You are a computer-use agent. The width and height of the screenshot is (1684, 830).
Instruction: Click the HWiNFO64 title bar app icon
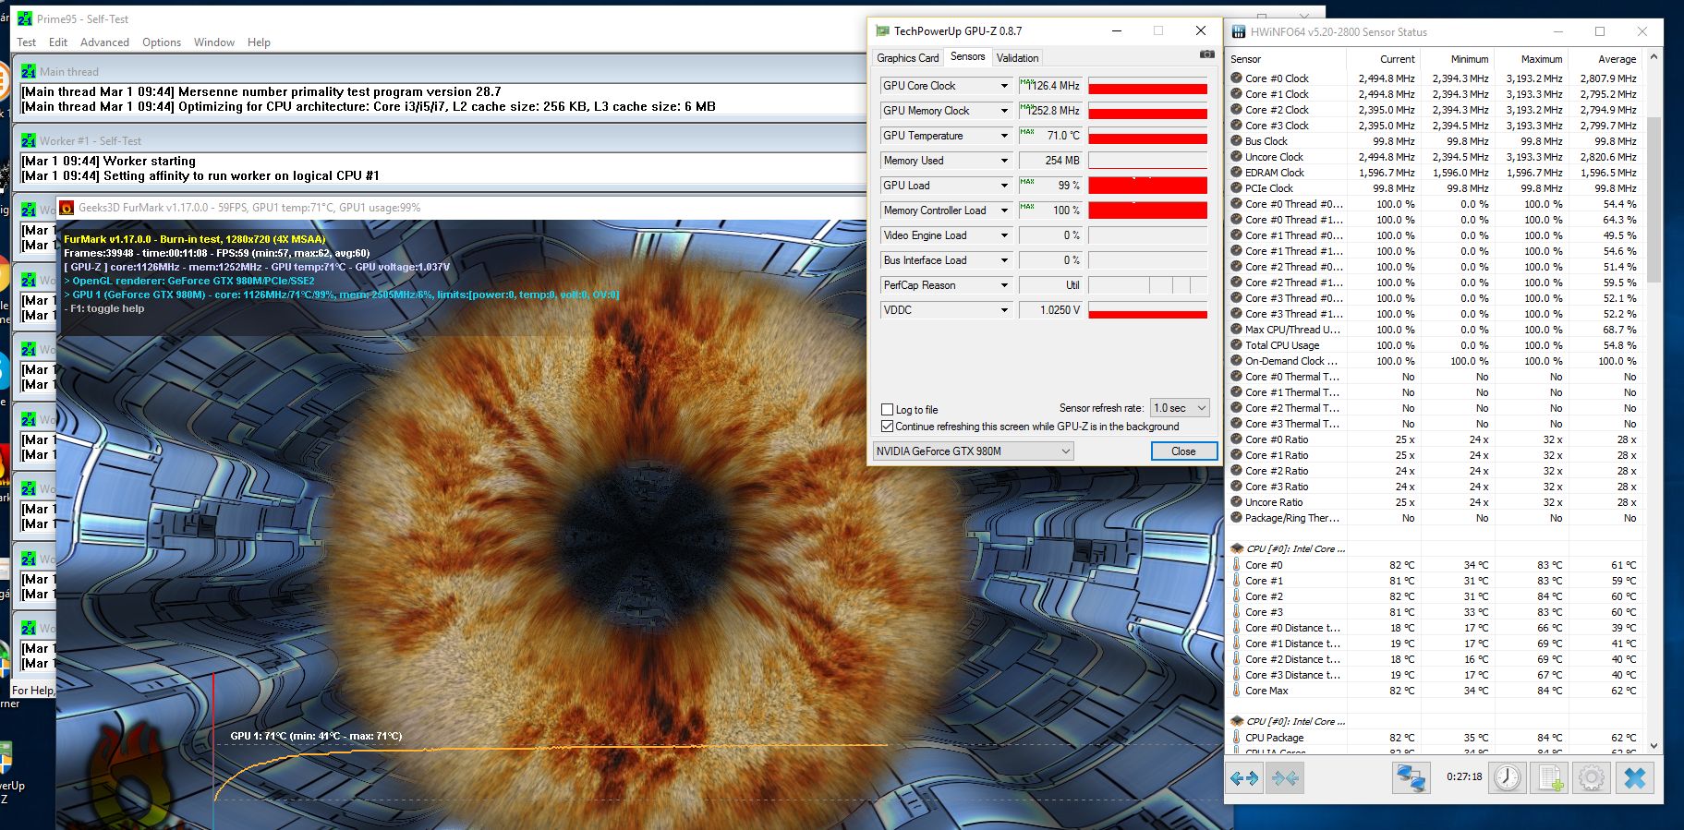(1238, 31)
